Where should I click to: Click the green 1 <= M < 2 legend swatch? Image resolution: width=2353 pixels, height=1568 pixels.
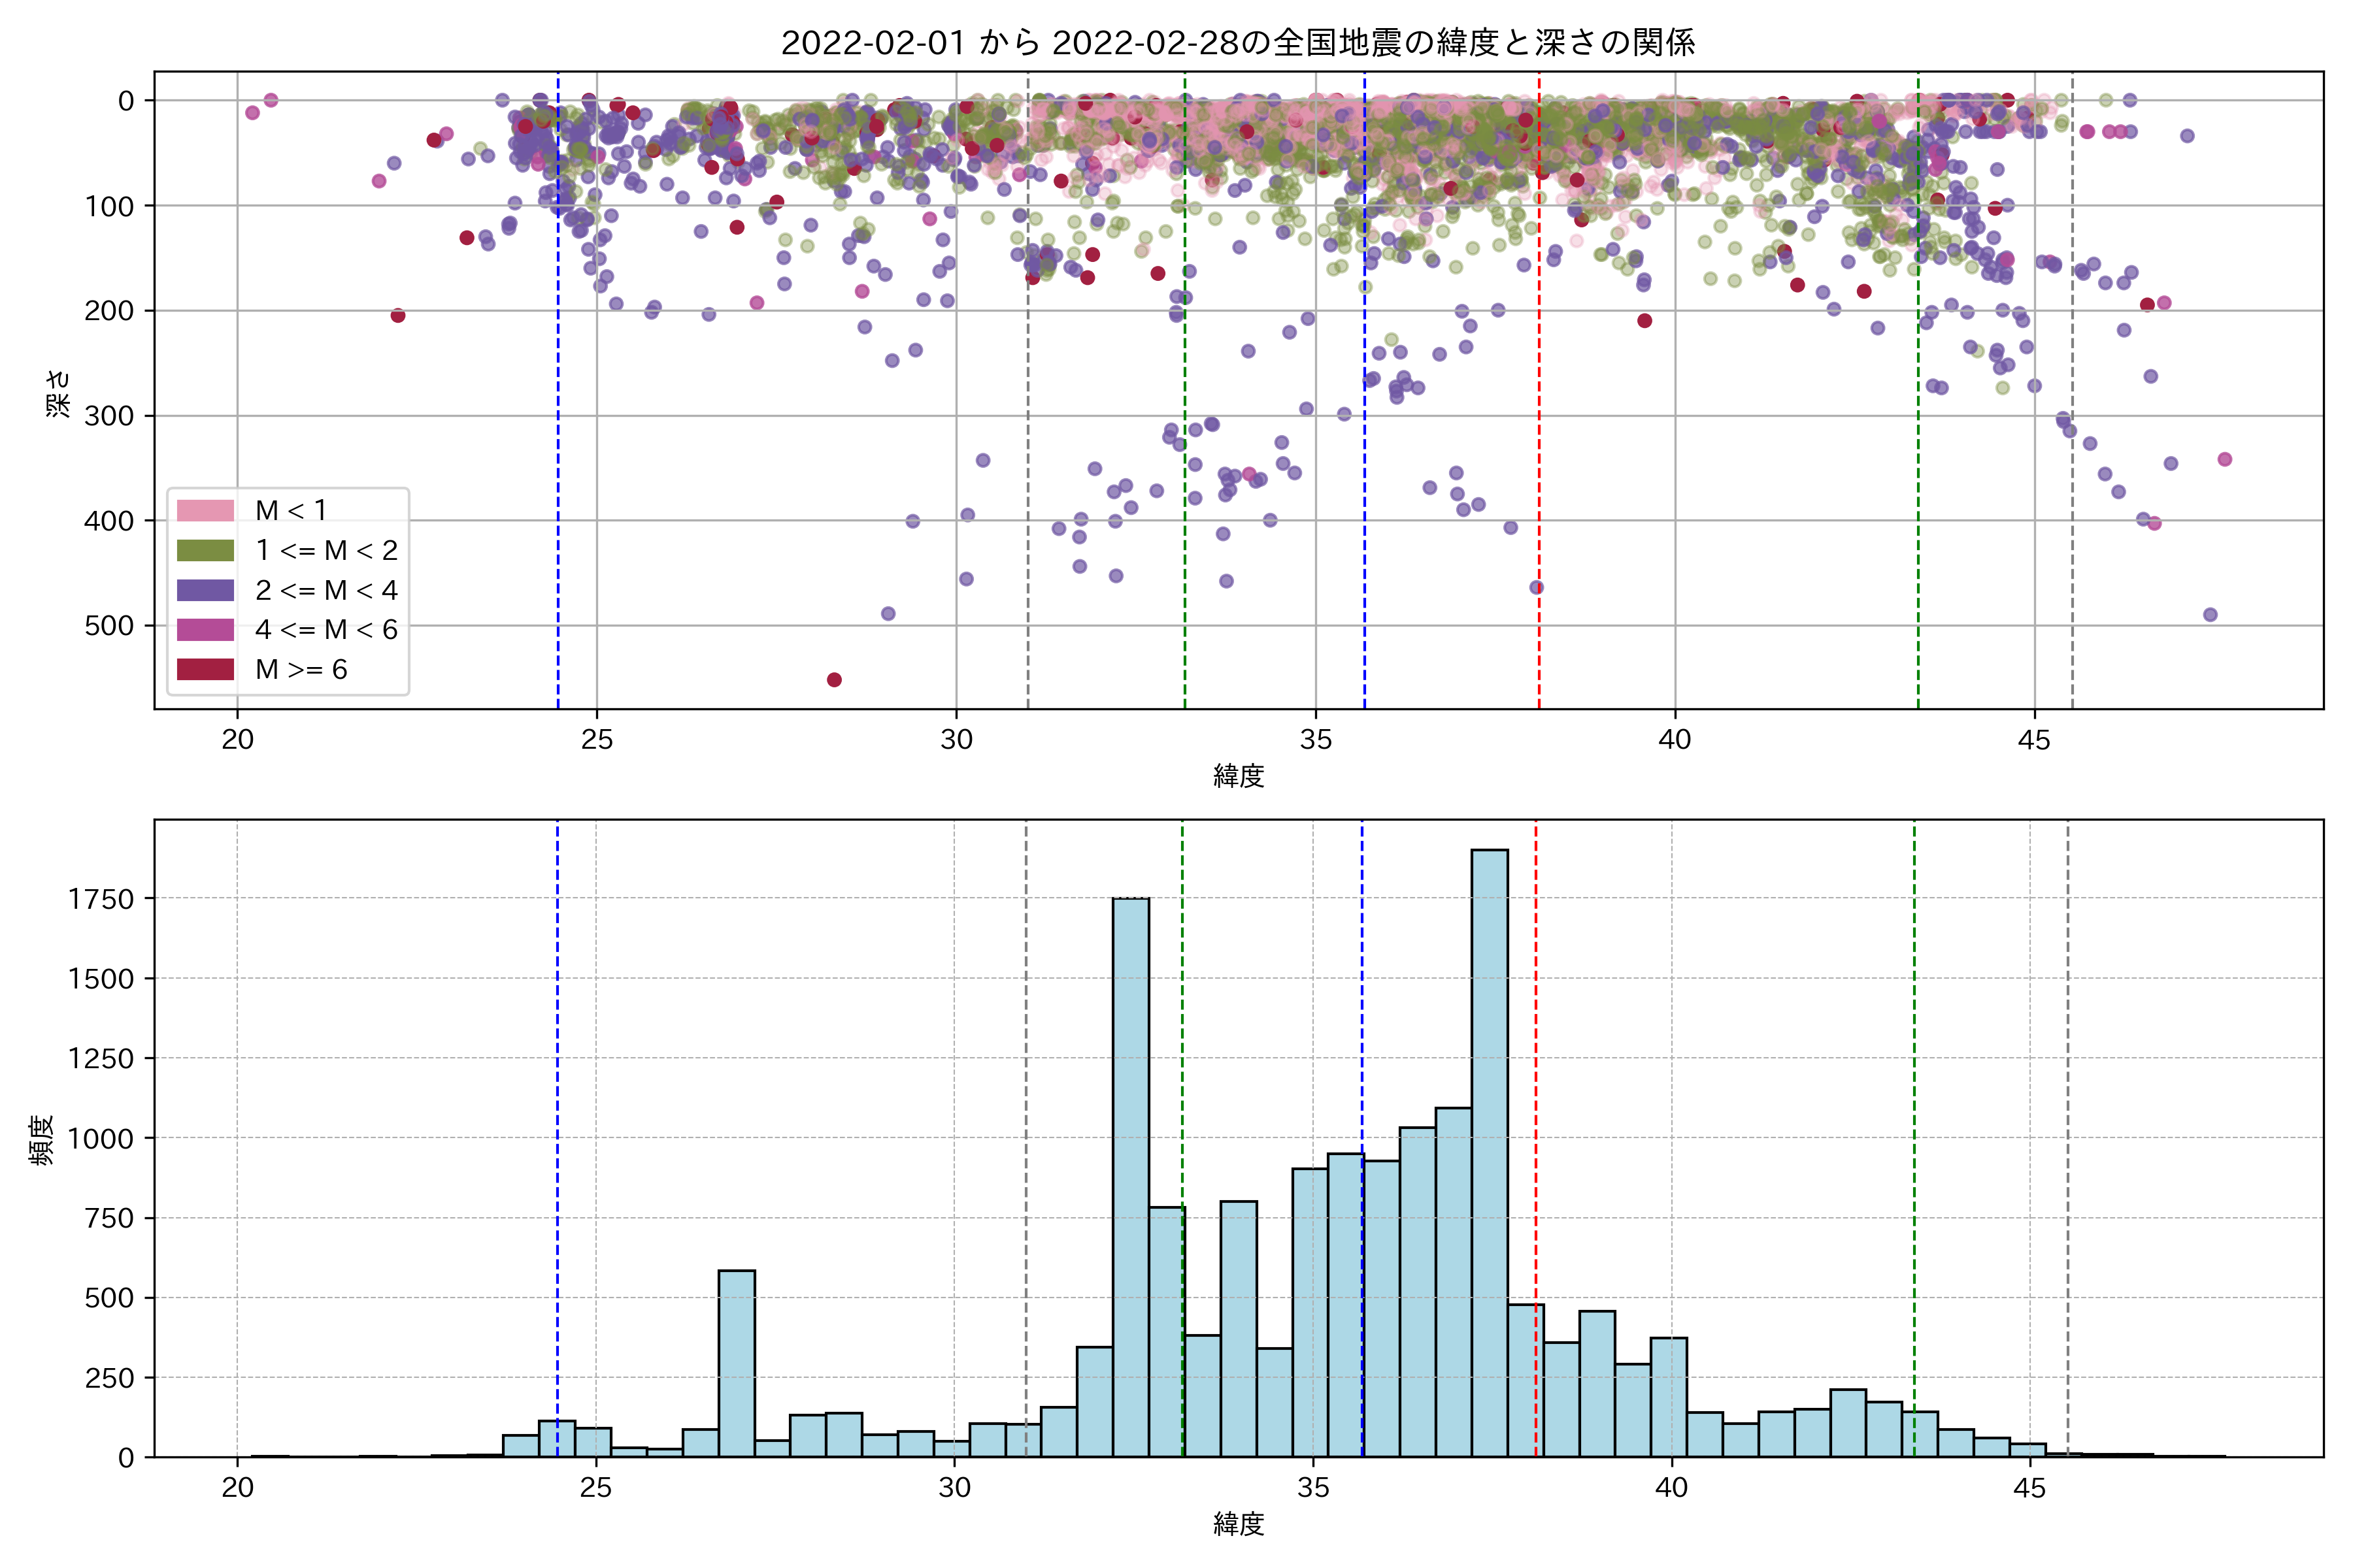coord(205,550)
